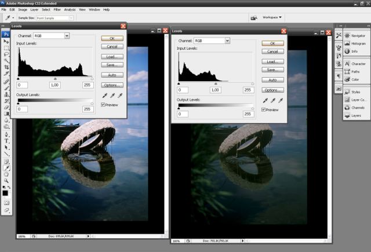Open the Paths panel icon
The width and height of the screenshot is (371, 252).
click(x=347, y=72)
